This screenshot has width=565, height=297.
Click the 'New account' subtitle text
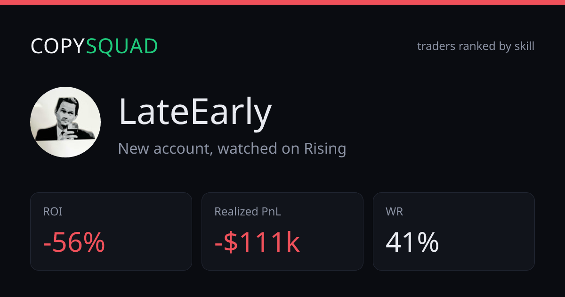165,148
